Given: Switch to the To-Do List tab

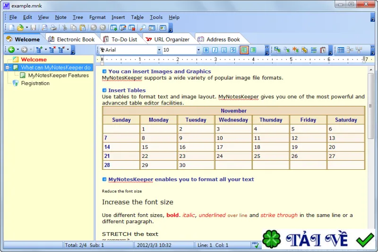Looking at the screenshot, I should pos(120,39).
